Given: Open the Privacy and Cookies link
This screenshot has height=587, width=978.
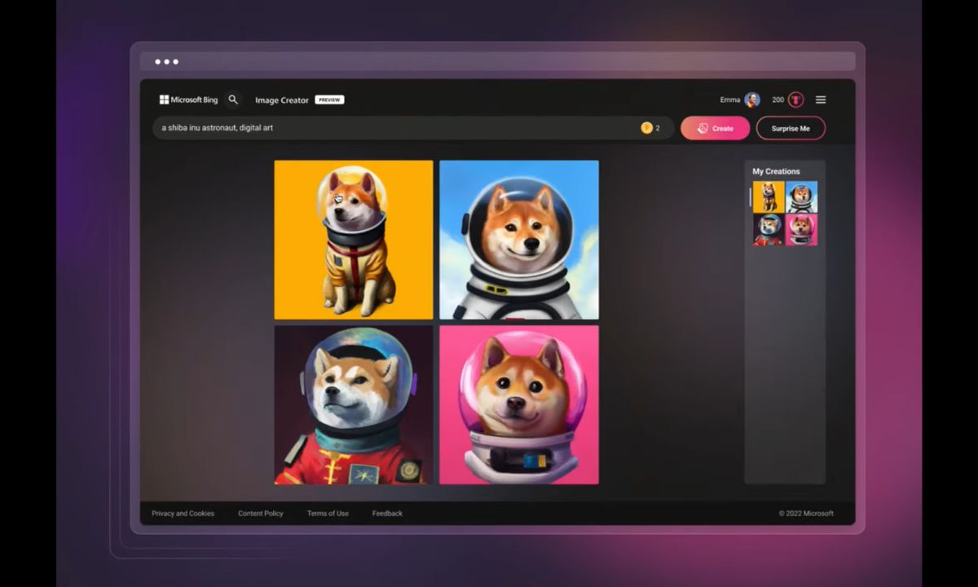Looking at the screenshot, I should coord(183,514).
